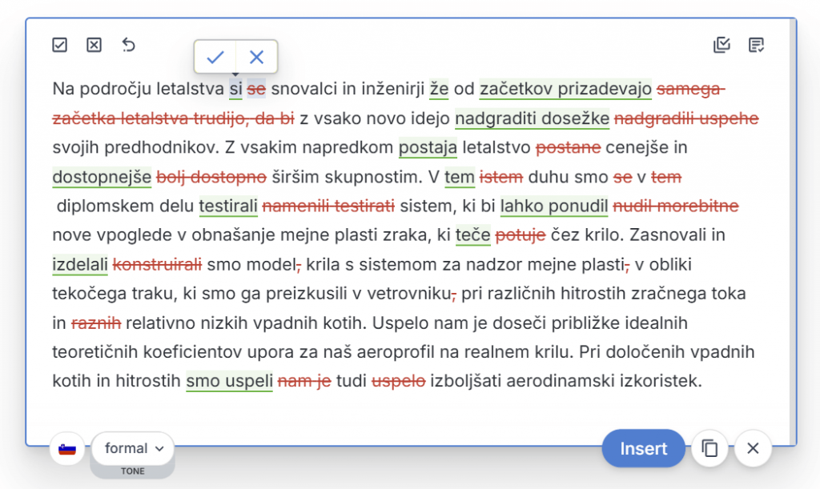Click the vertical scrollbar on the right edge
The image size is (820, 489).
[793, 224]
